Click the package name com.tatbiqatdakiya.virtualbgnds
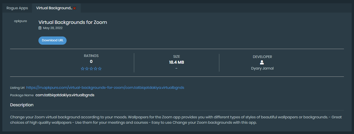Viewport: 354px width, 134px height. point(65,95)
